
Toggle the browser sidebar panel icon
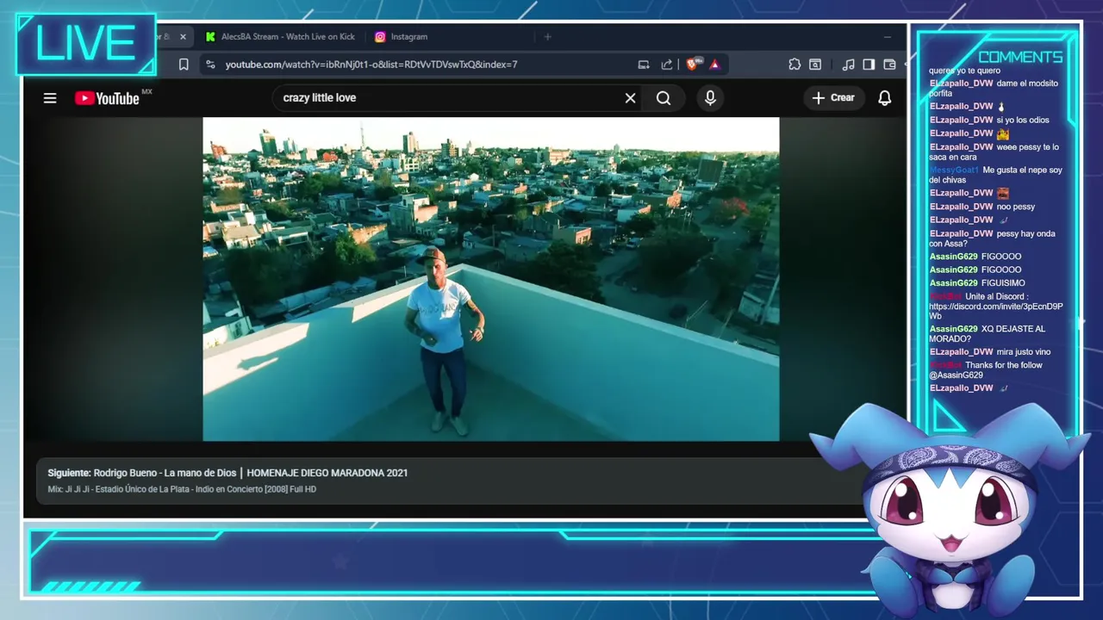coord(869,65)
